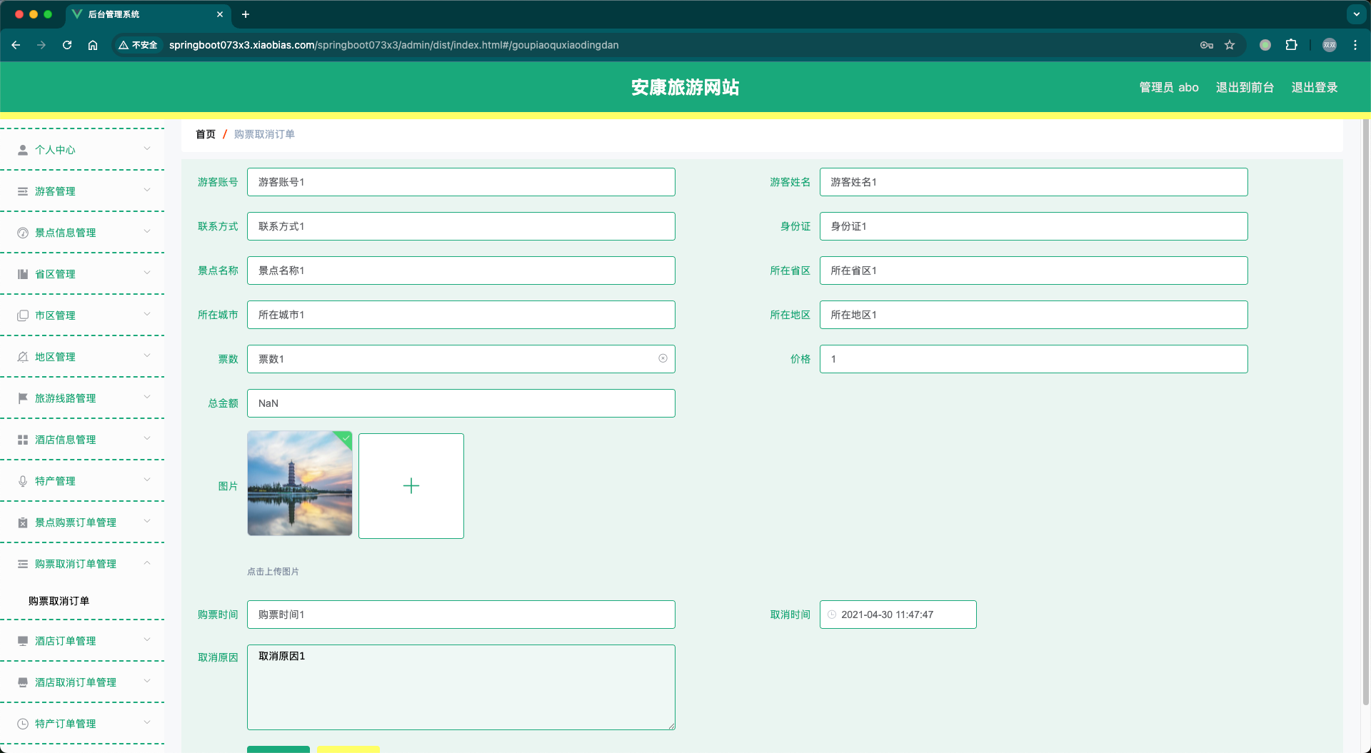Focus the 身份证 input field
Viewport: 1371px width, 753px height.
[x=1033, y=226]
